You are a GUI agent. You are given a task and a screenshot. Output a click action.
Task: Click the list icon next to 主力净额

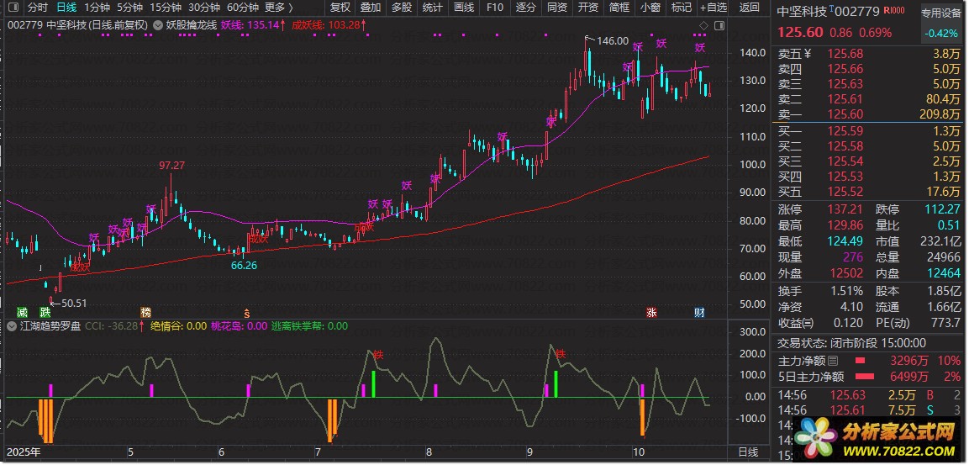(x=833, y=361)
